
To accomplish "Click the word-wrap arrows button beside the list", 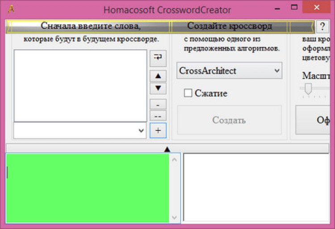I will tap(158, 58).
